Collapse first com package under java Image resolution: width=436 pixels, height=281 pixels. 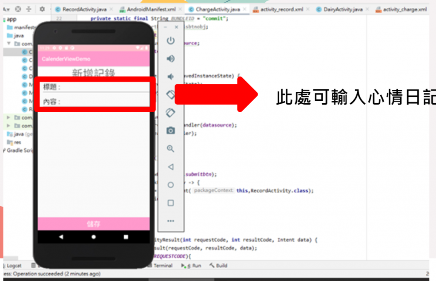pos(9,44)
